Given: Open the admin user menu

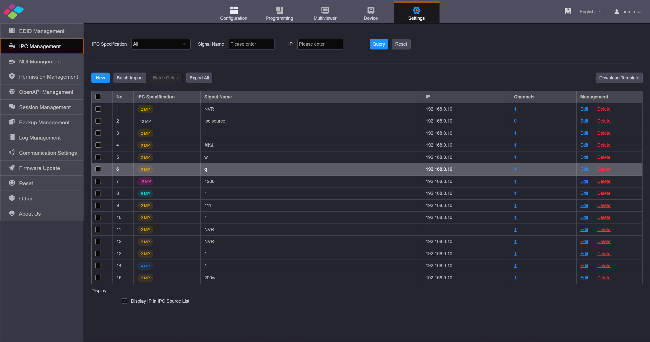Looking at the screenshot, I should point(628,12).
